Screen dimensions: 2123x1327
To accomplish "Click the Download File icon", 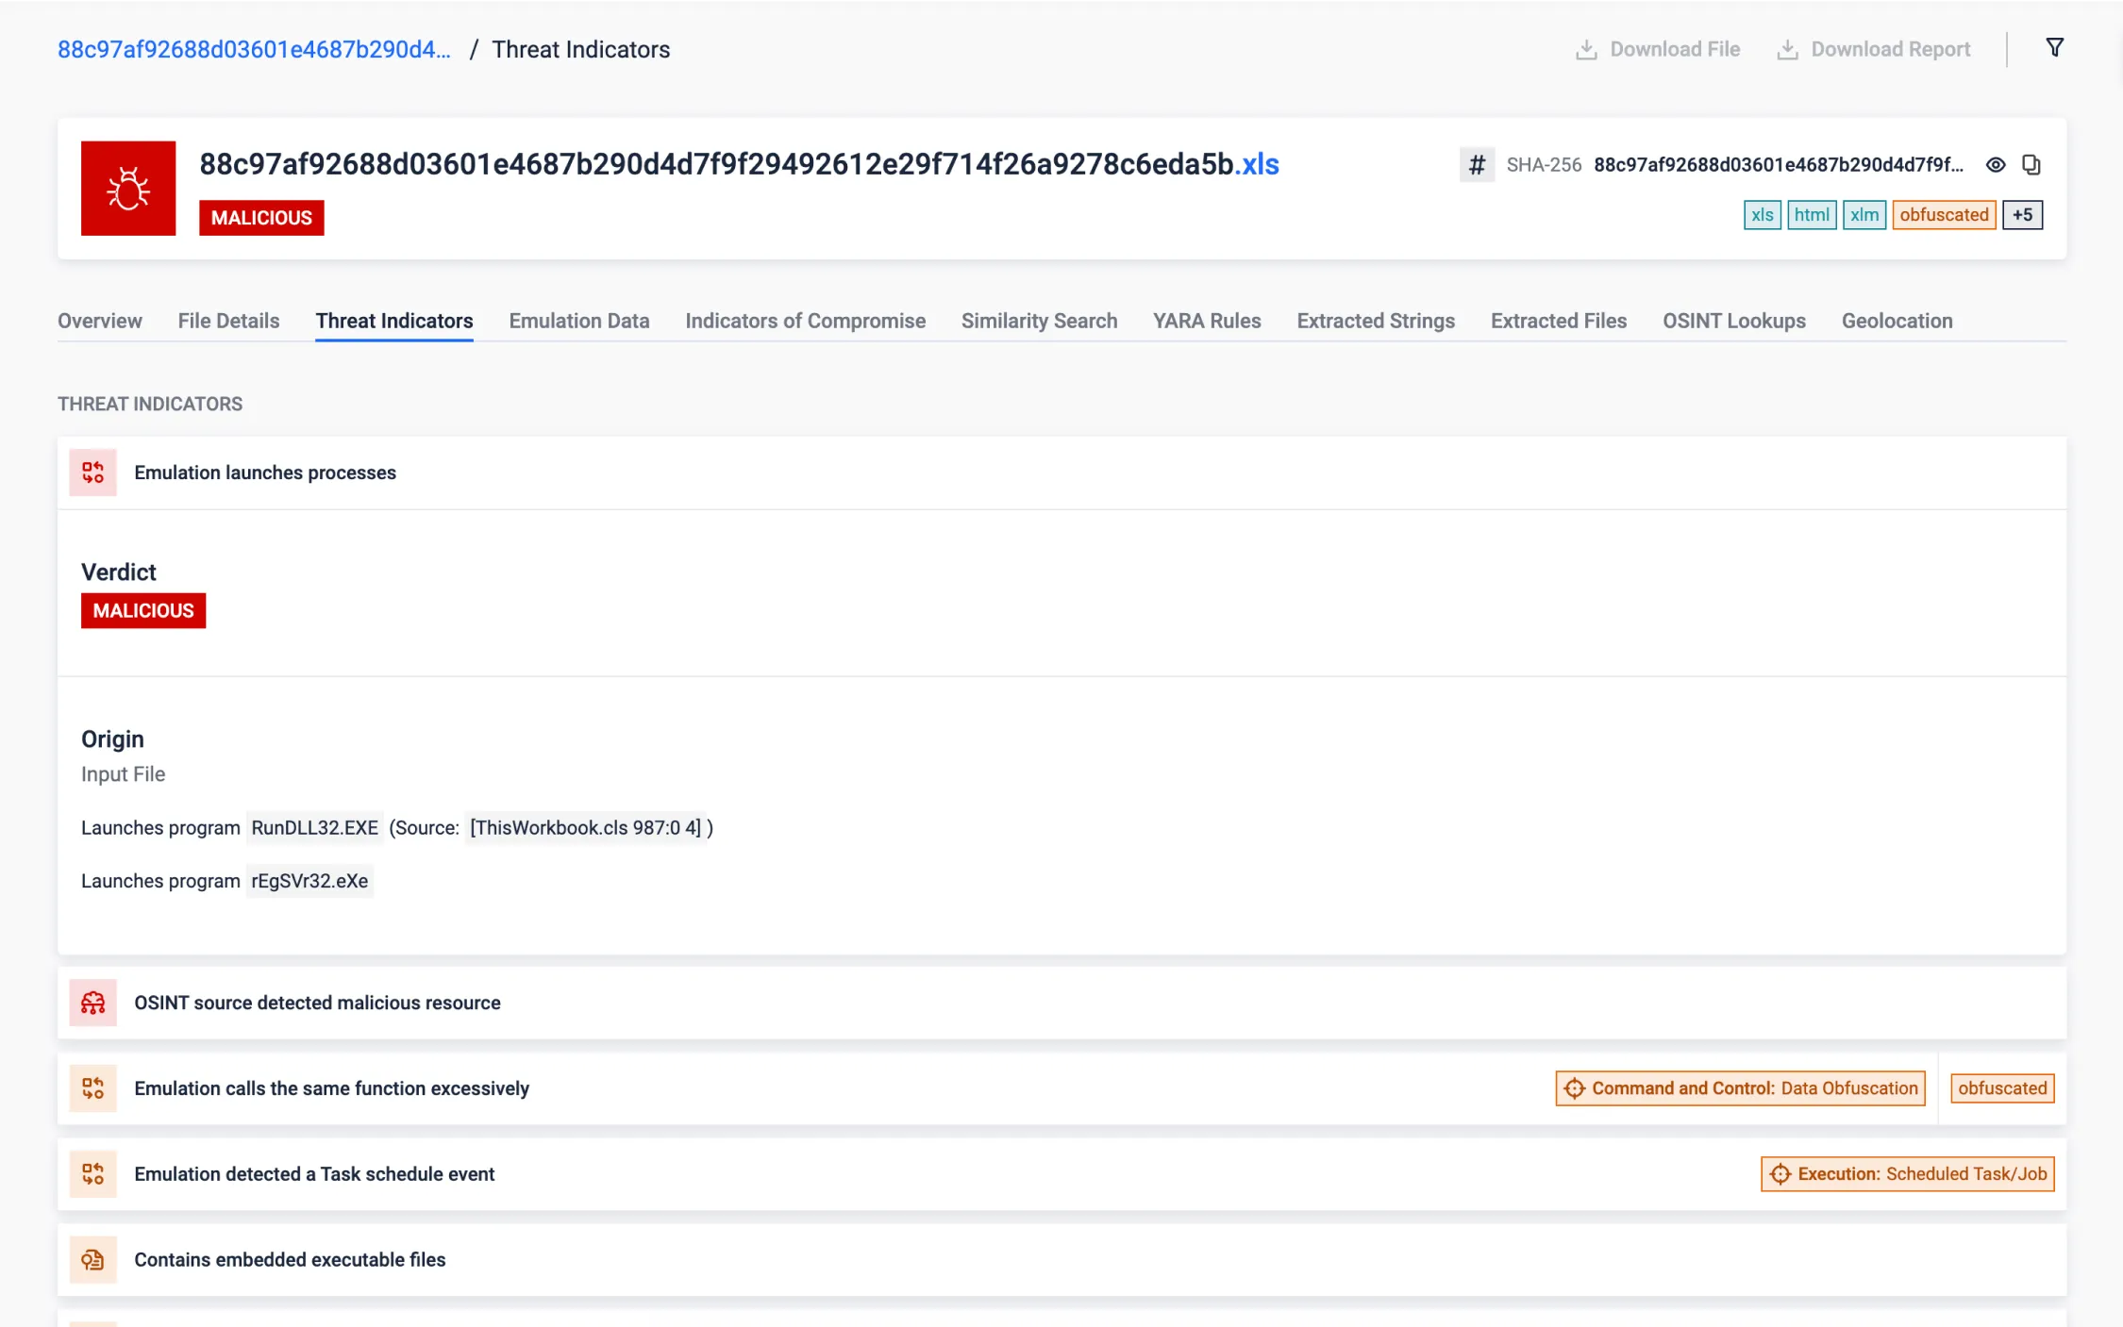I will [1586, 50].
